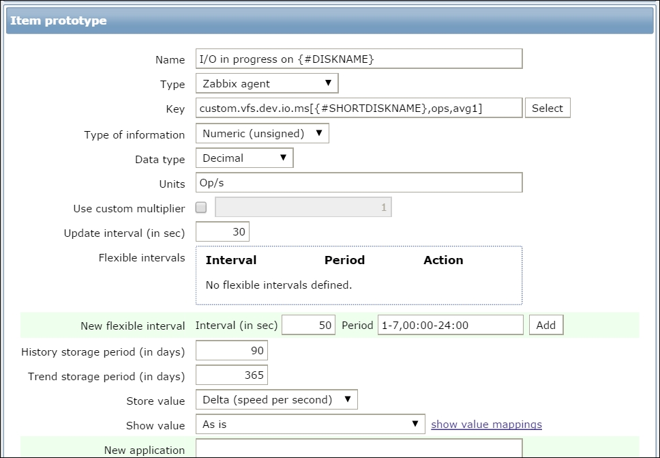Click the Item prototype header bar
Image resolution: width=660 pixels, height=458 pixels.
coord(330,20)
